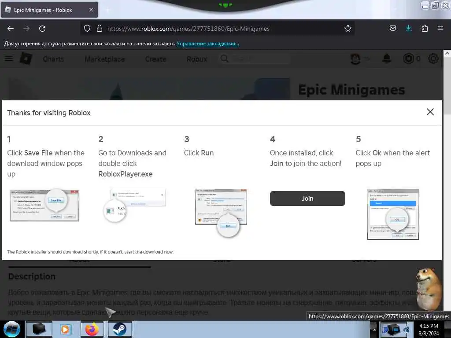451x338 pixels.
Task: Click the URL address bar
Action: tap(218, 29)
